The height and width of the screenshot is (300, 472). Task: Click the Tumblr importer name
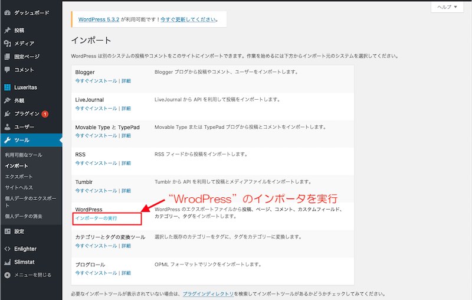(x=84, y=182)
